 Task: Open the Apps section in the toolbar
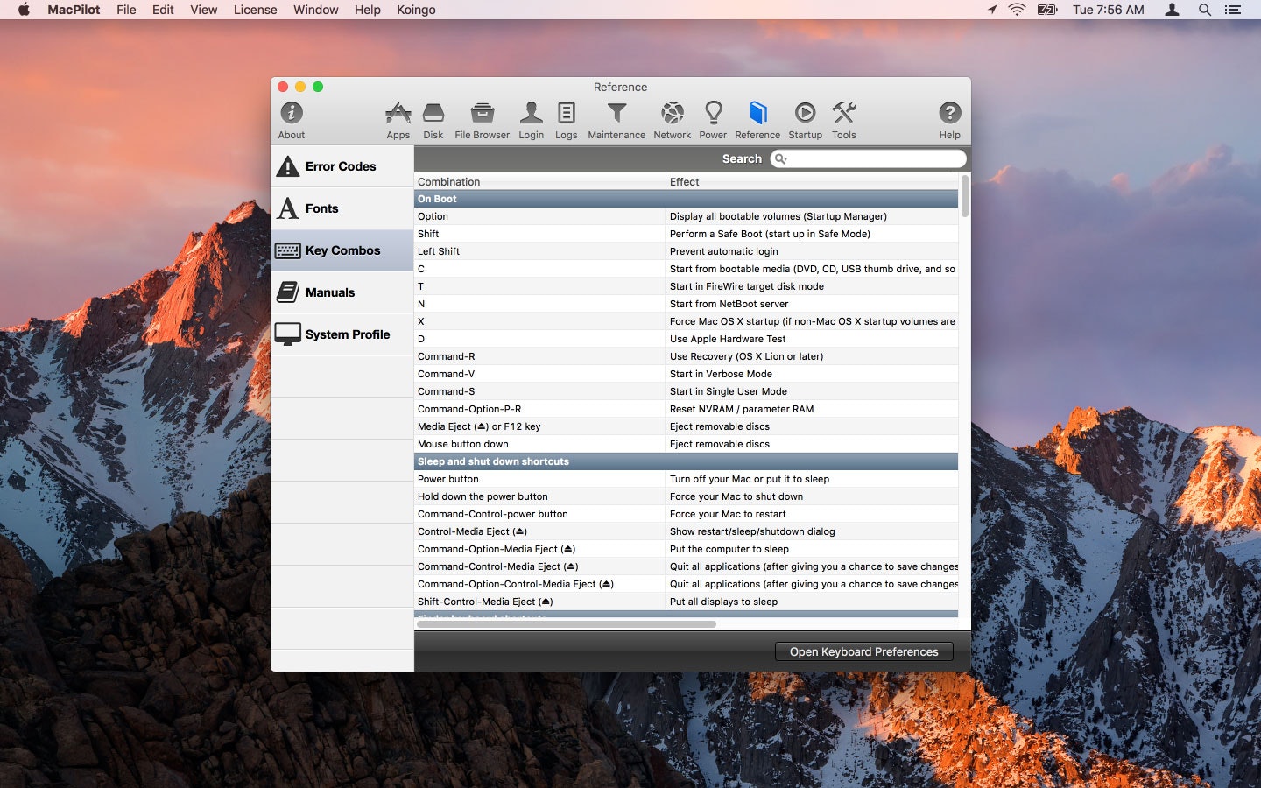[398, 120]
